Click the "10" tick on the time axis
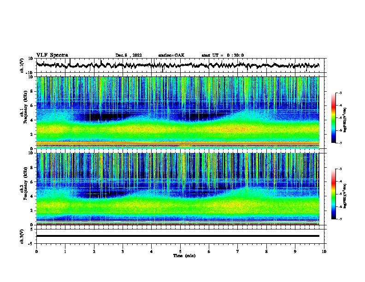This screenshot has height=282, width=365. pos(324,252)
